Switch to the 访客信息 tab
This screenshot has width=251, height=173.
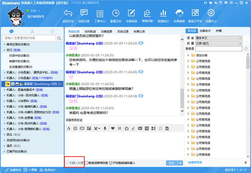pos(106,32)
